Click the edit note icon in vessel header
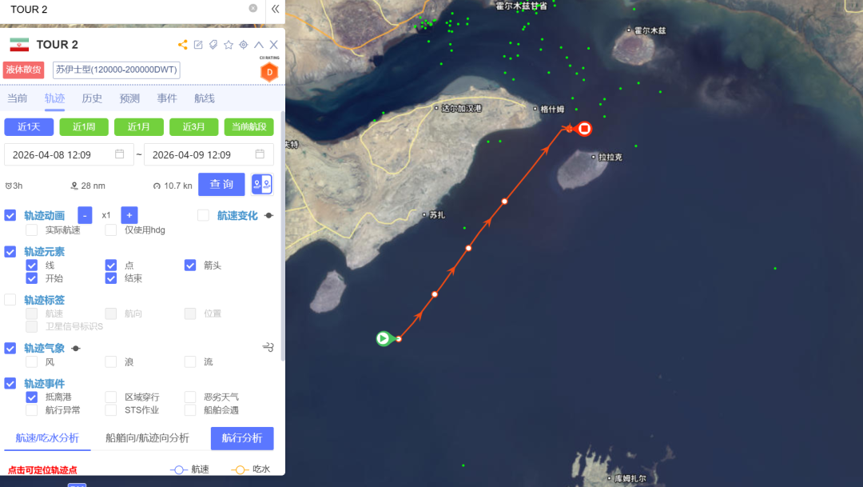Screen dimensions: 863x487 198,45
